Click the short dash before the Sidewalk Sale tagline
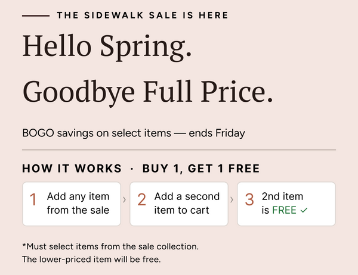358x275 pixels. [35, 15]
